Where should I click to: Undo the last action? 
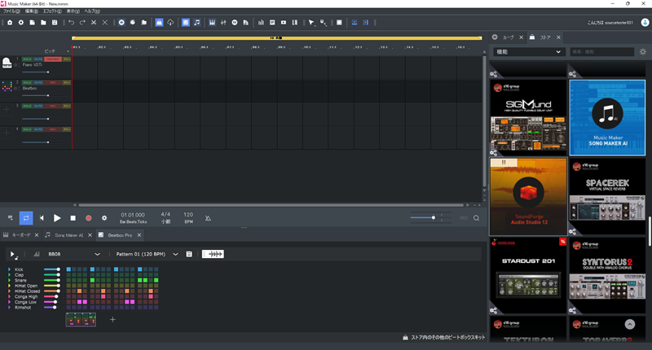tap(72, 23)
